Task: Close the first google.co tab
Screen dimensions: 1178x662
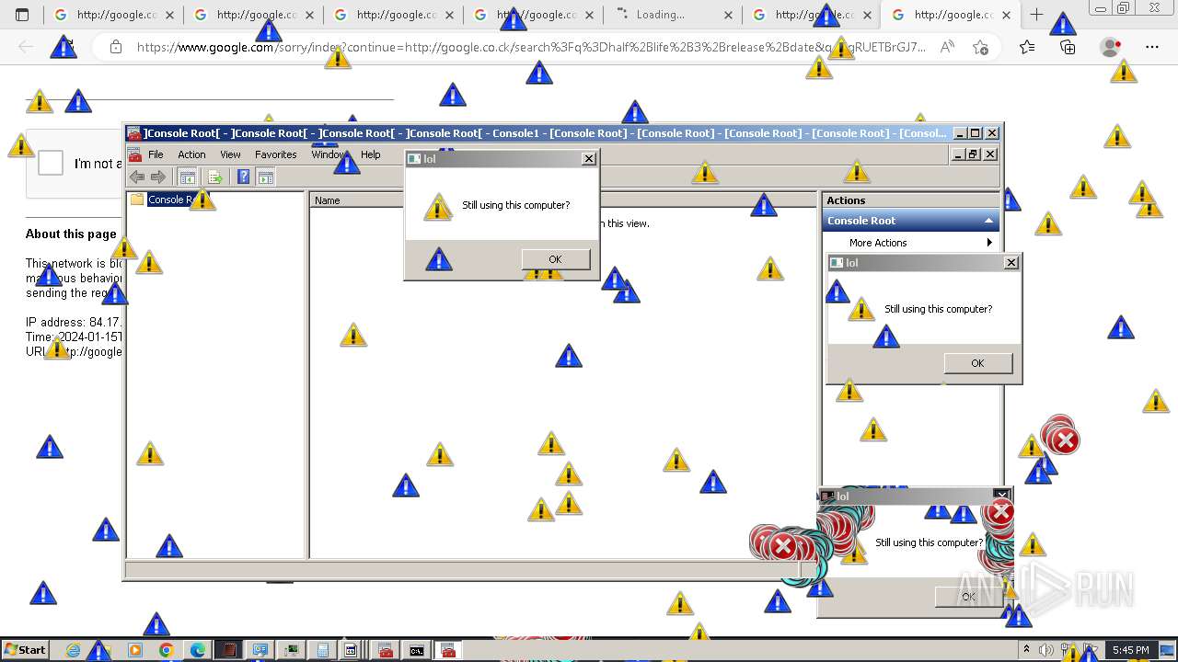Action: click(x=169, y=15)
